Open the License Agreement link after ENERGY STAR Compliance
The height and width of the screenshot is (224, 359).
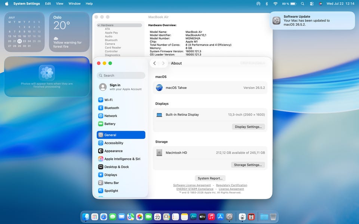point(231,189)
